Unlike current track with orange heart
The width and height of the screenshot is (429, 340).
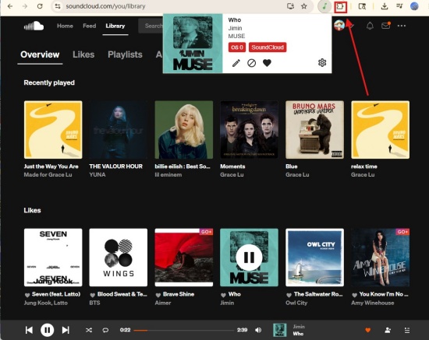(x=368, y=330)
